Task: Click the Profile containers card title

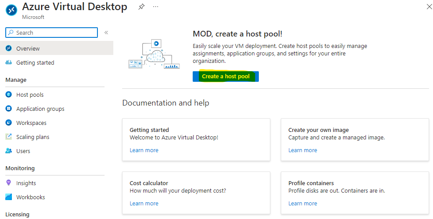Action: [x=311, y=183]
